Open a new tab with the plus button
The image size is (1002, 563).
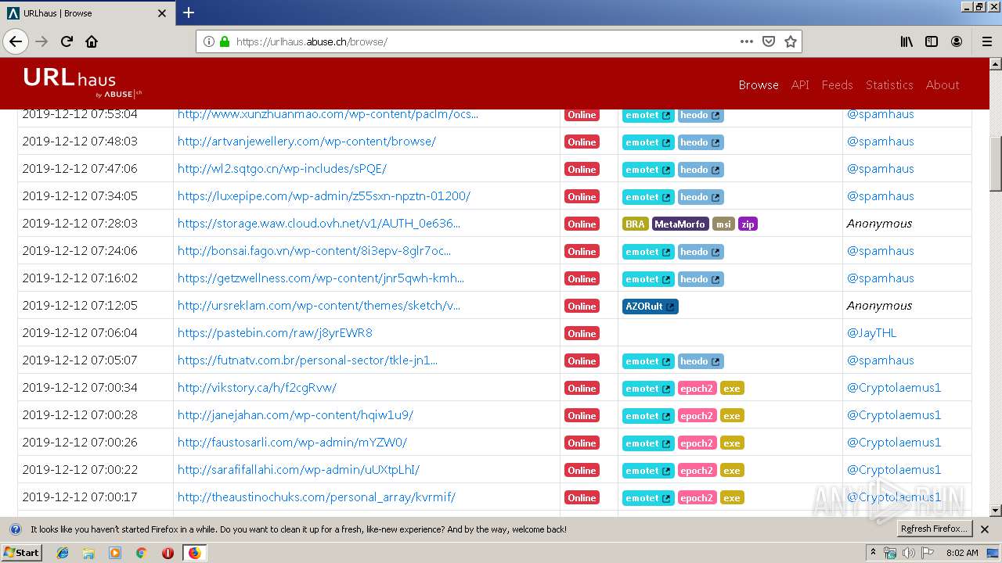point(189,13)
